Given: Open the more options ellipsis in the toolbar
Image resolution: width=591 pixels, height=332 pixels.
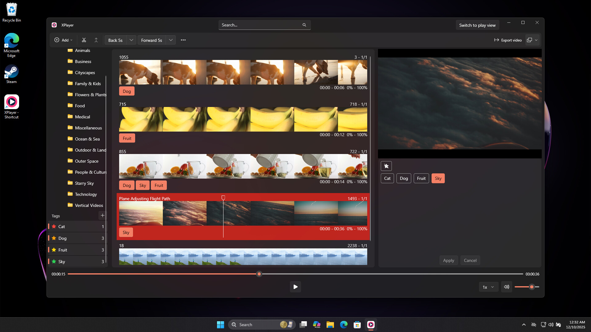Looking at the screenshot, I should pos(183,40).
